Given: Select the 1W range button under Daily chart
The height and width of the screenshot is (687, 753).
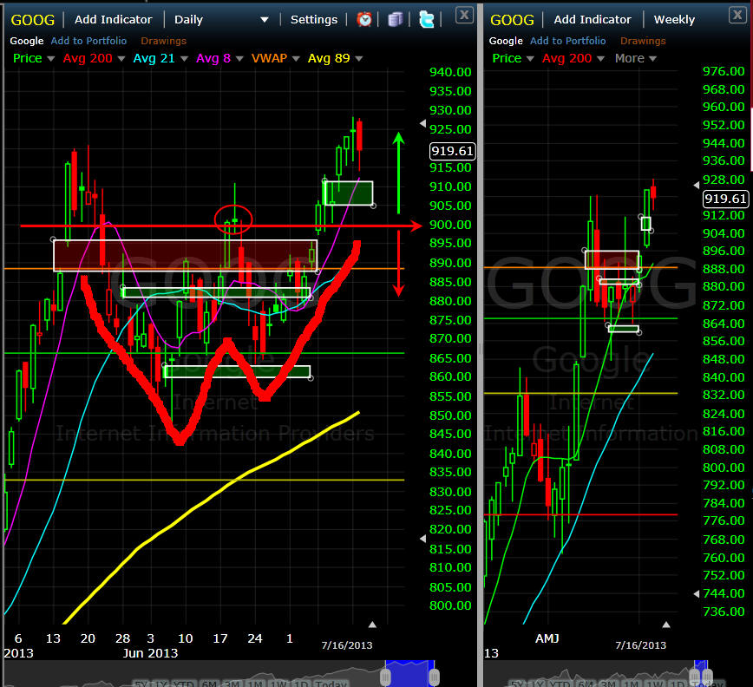Looking at the screenshot, I should point(278,684).
